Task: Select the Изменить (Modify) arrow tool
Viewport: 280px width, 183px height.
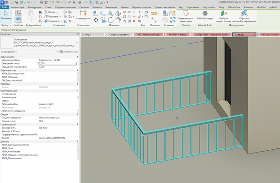Action: 6,16
